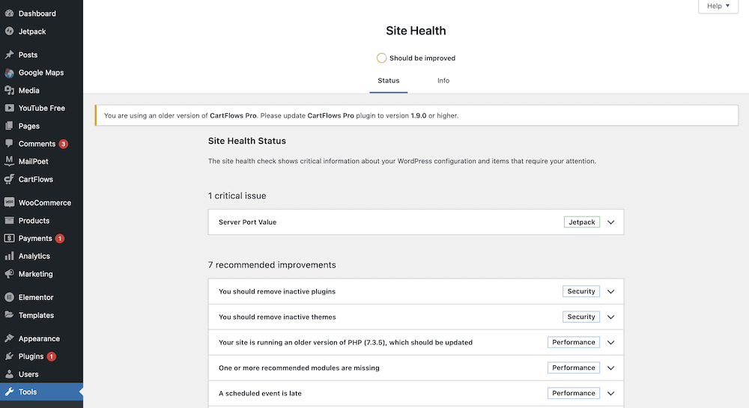Switch to the Info tab
The height and width of the screenshot is (408, 749).
click(x=443, y=81)
